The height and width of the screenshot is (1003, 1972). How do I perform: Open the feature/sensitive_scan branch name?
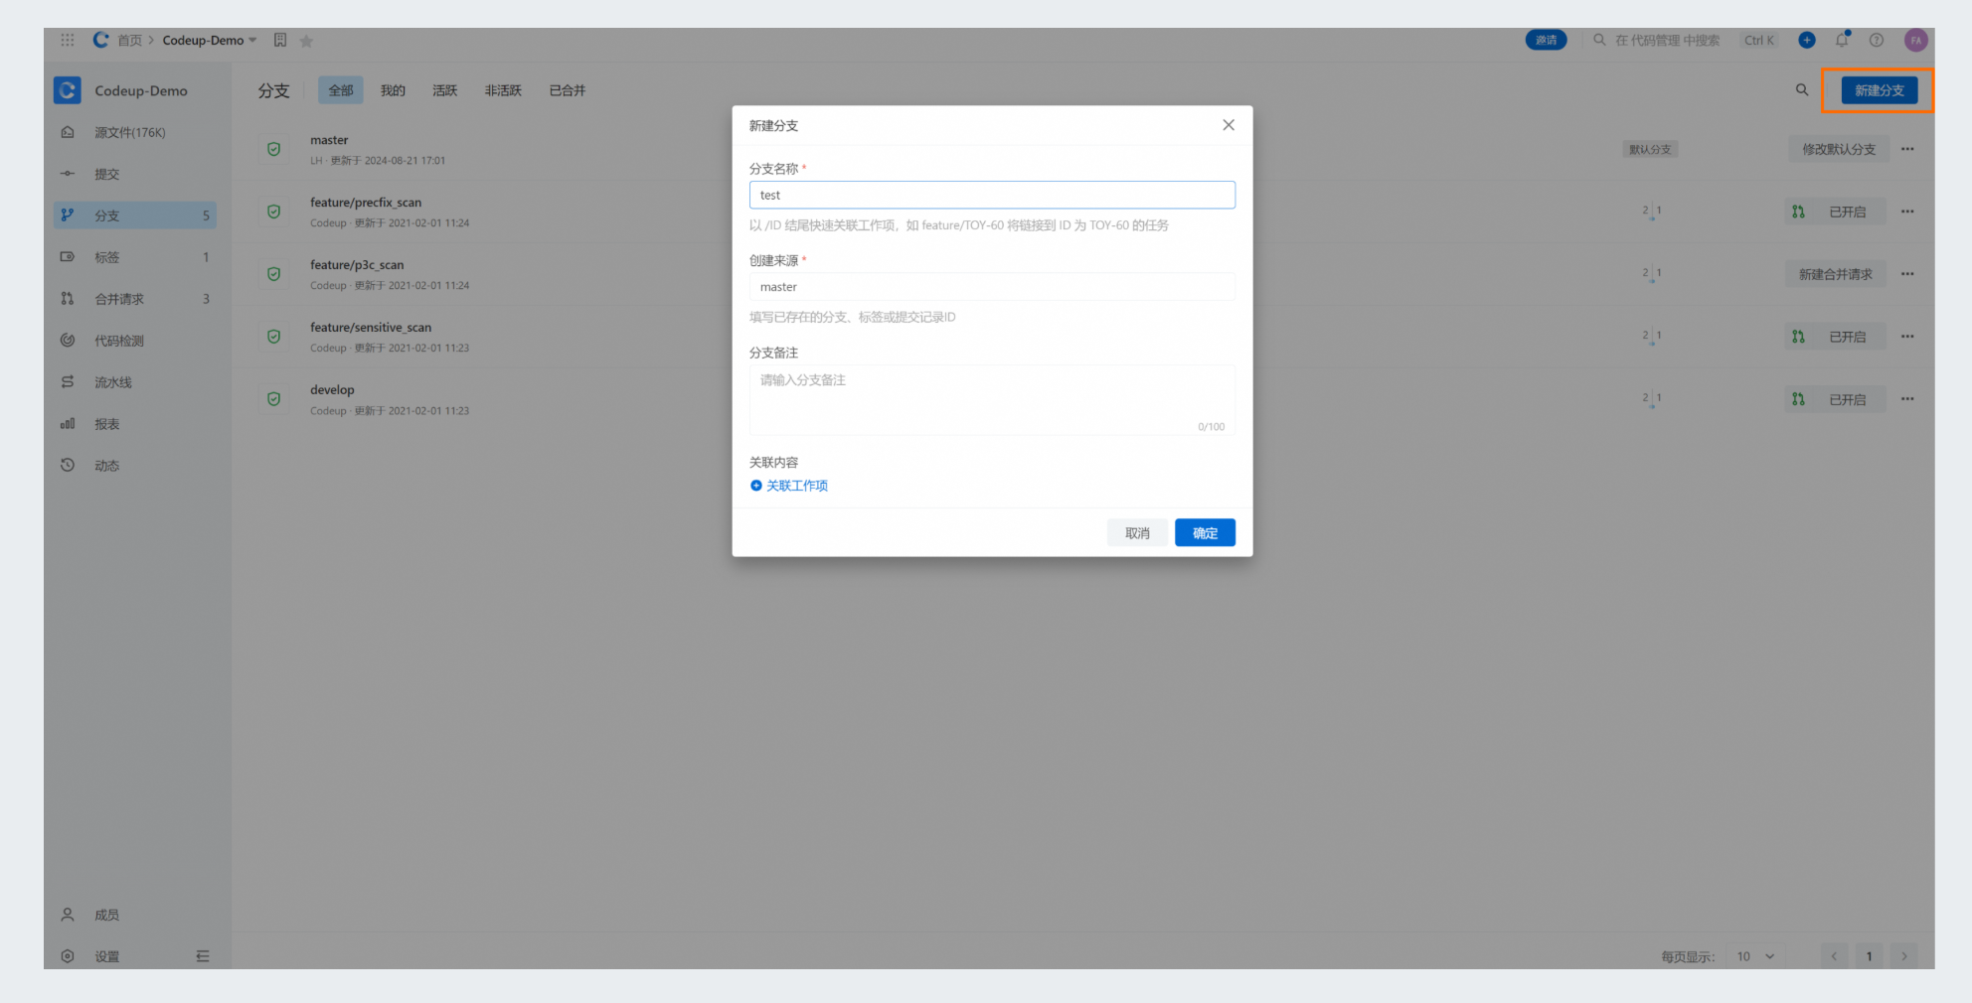371,328
